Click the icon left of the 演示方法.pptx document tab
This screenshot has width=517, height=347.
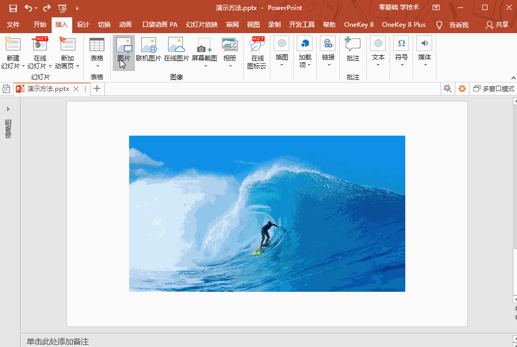click(6, 89)
